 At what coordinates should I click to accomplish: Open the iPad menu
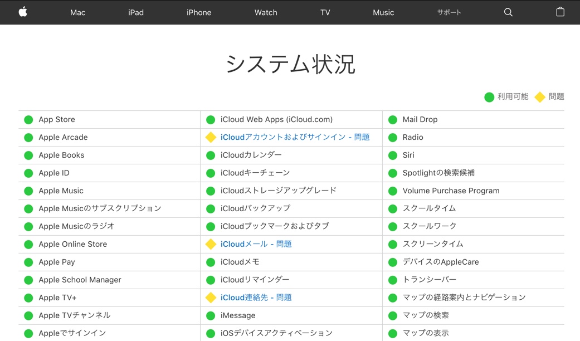tap(136, 12)
